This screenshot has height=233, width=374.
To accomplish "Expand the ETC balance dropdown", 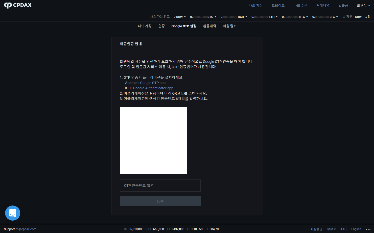I will 295,17.
